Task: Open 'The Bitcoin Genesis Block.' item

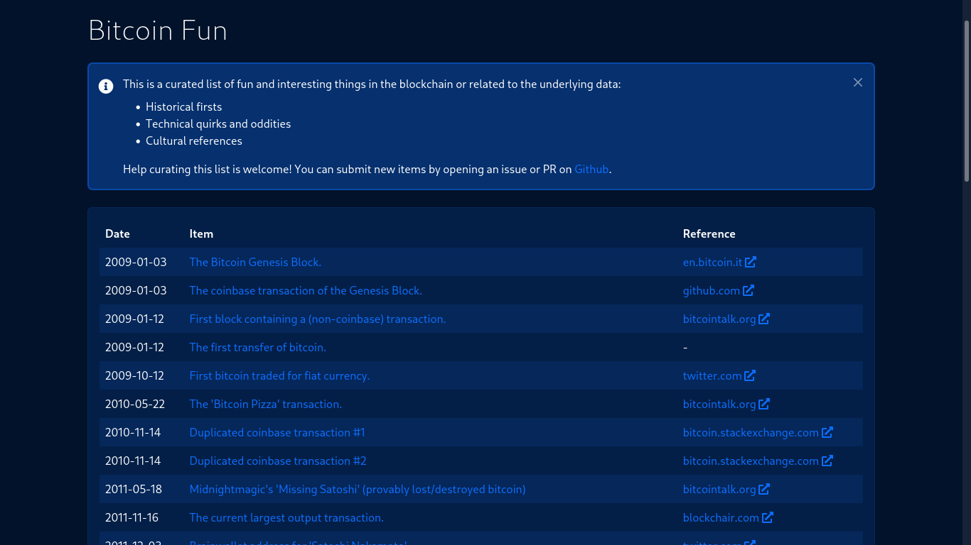Action: pyautogui.click(x=255, y=262)
